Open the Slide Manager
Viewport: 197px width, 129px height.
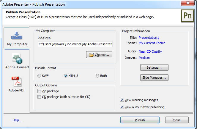154,78
